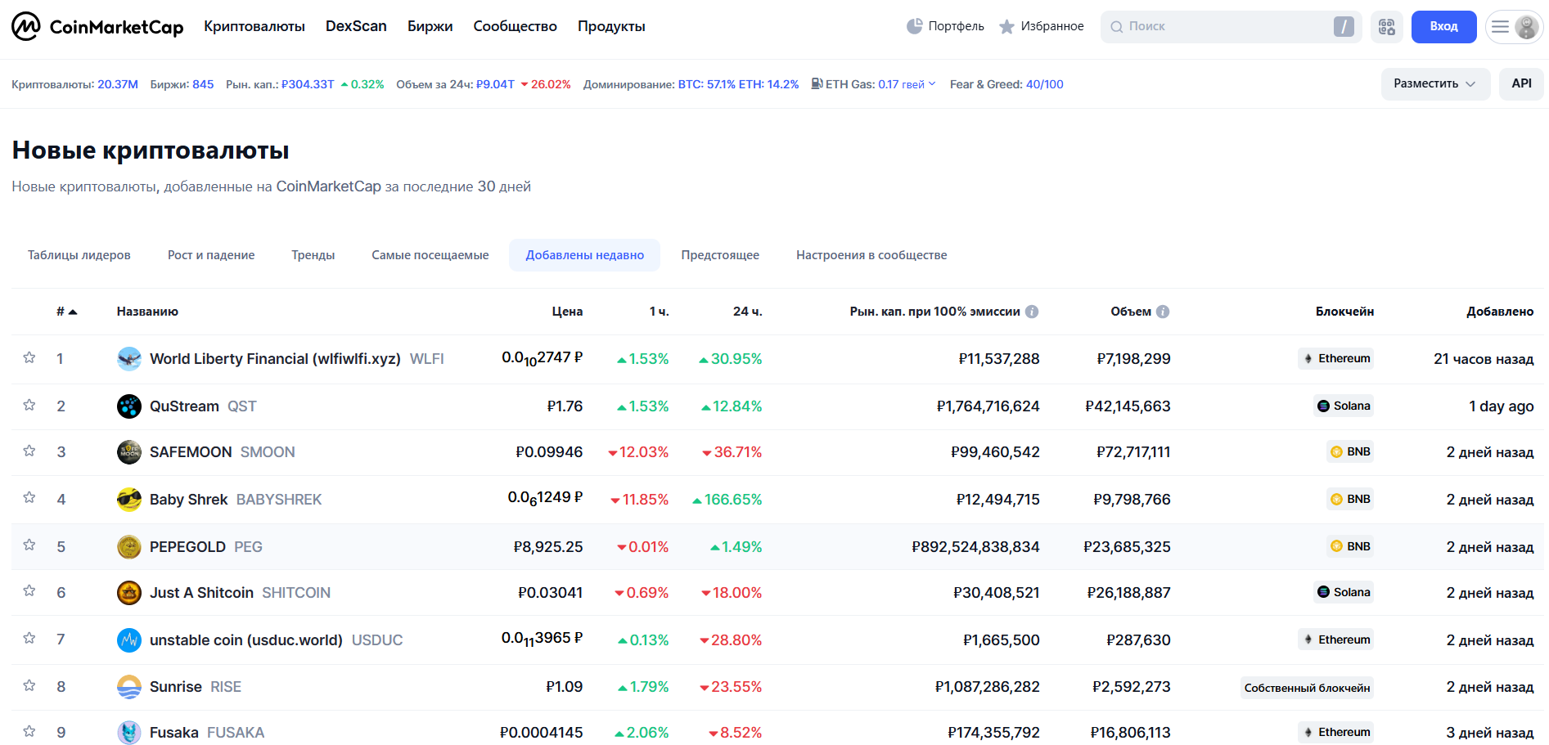Screen dimensions: 1549x745
Task: Click info icon by Рын. кап. при 100% эмиссии
Action: pos(1032,312)
